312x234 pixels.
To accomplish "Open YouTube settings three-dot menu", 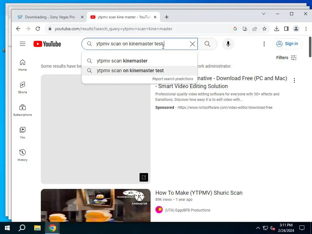I will (264, 44).
